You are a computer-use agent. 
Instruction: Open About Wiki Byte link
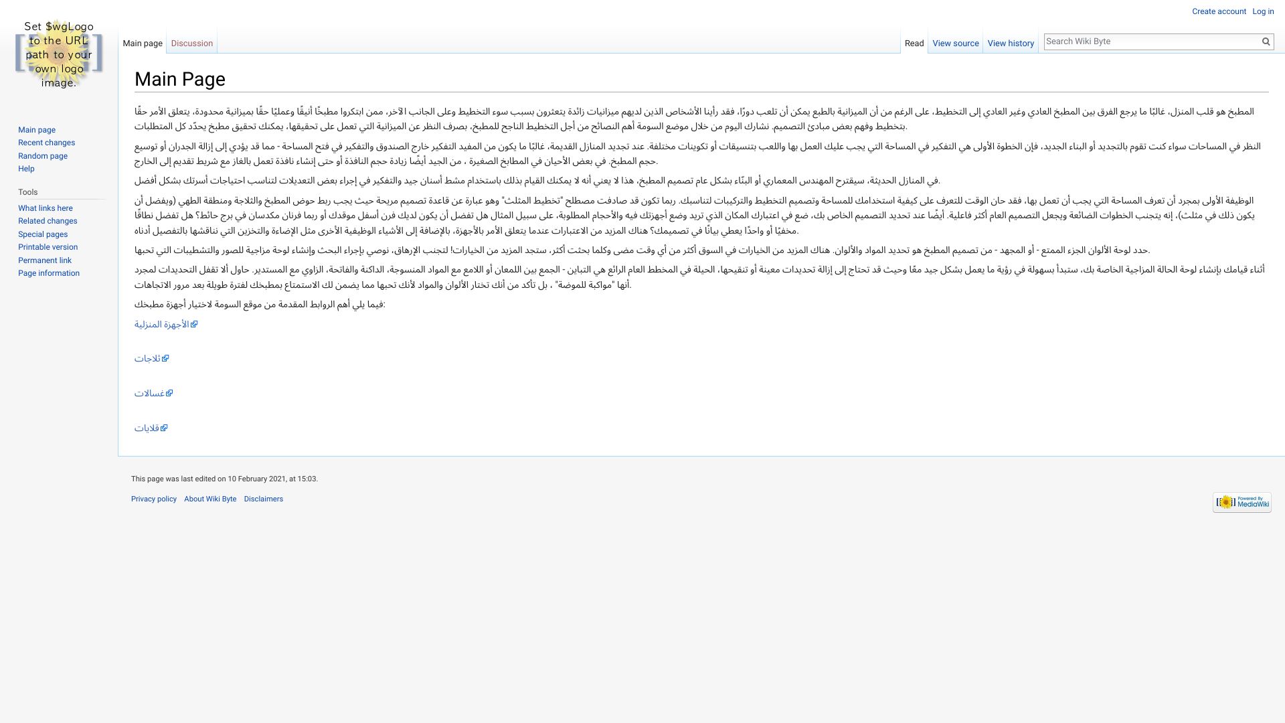(210, 499)
